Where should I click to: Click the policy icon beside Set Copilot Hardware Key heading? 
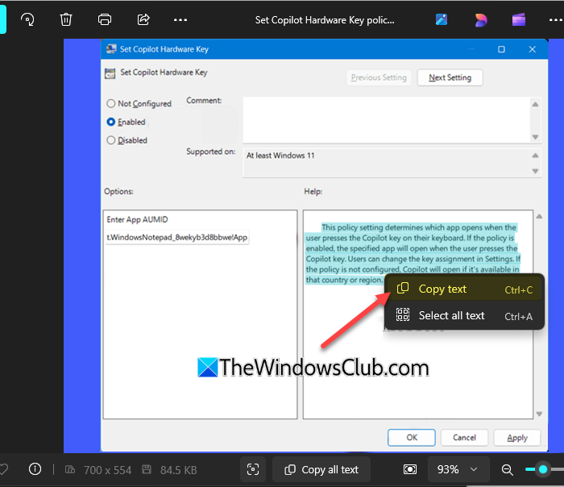click(110, 73)
